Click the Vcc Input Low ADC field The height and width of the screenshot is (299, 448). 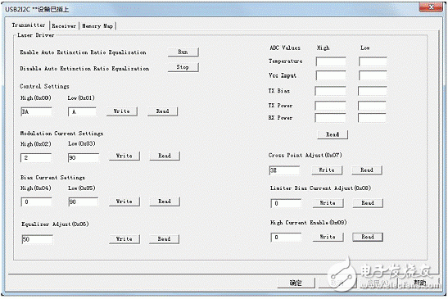pyautogui.click(x=373, y=75)
